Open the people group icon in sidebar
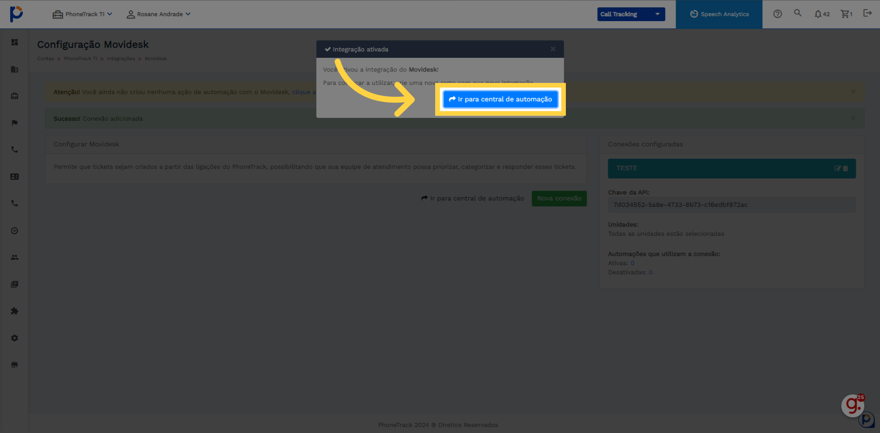Viewport: 880px width, 433px height. coord(15,257)
